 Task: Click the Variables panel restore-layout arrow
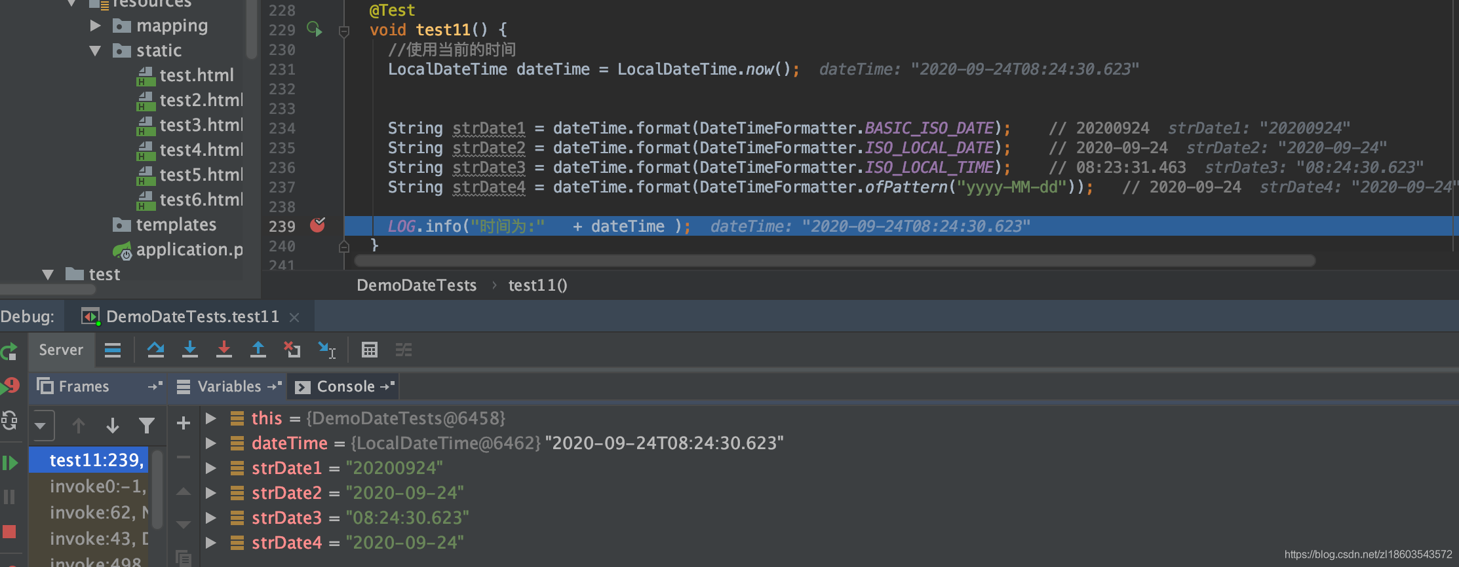coord(275,386)
